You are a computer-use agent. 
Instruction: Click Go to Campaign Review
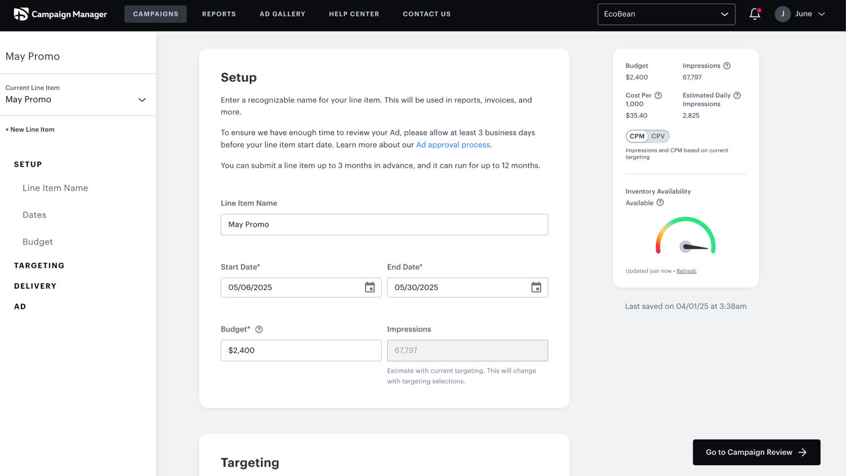click(x=756, y=452)
